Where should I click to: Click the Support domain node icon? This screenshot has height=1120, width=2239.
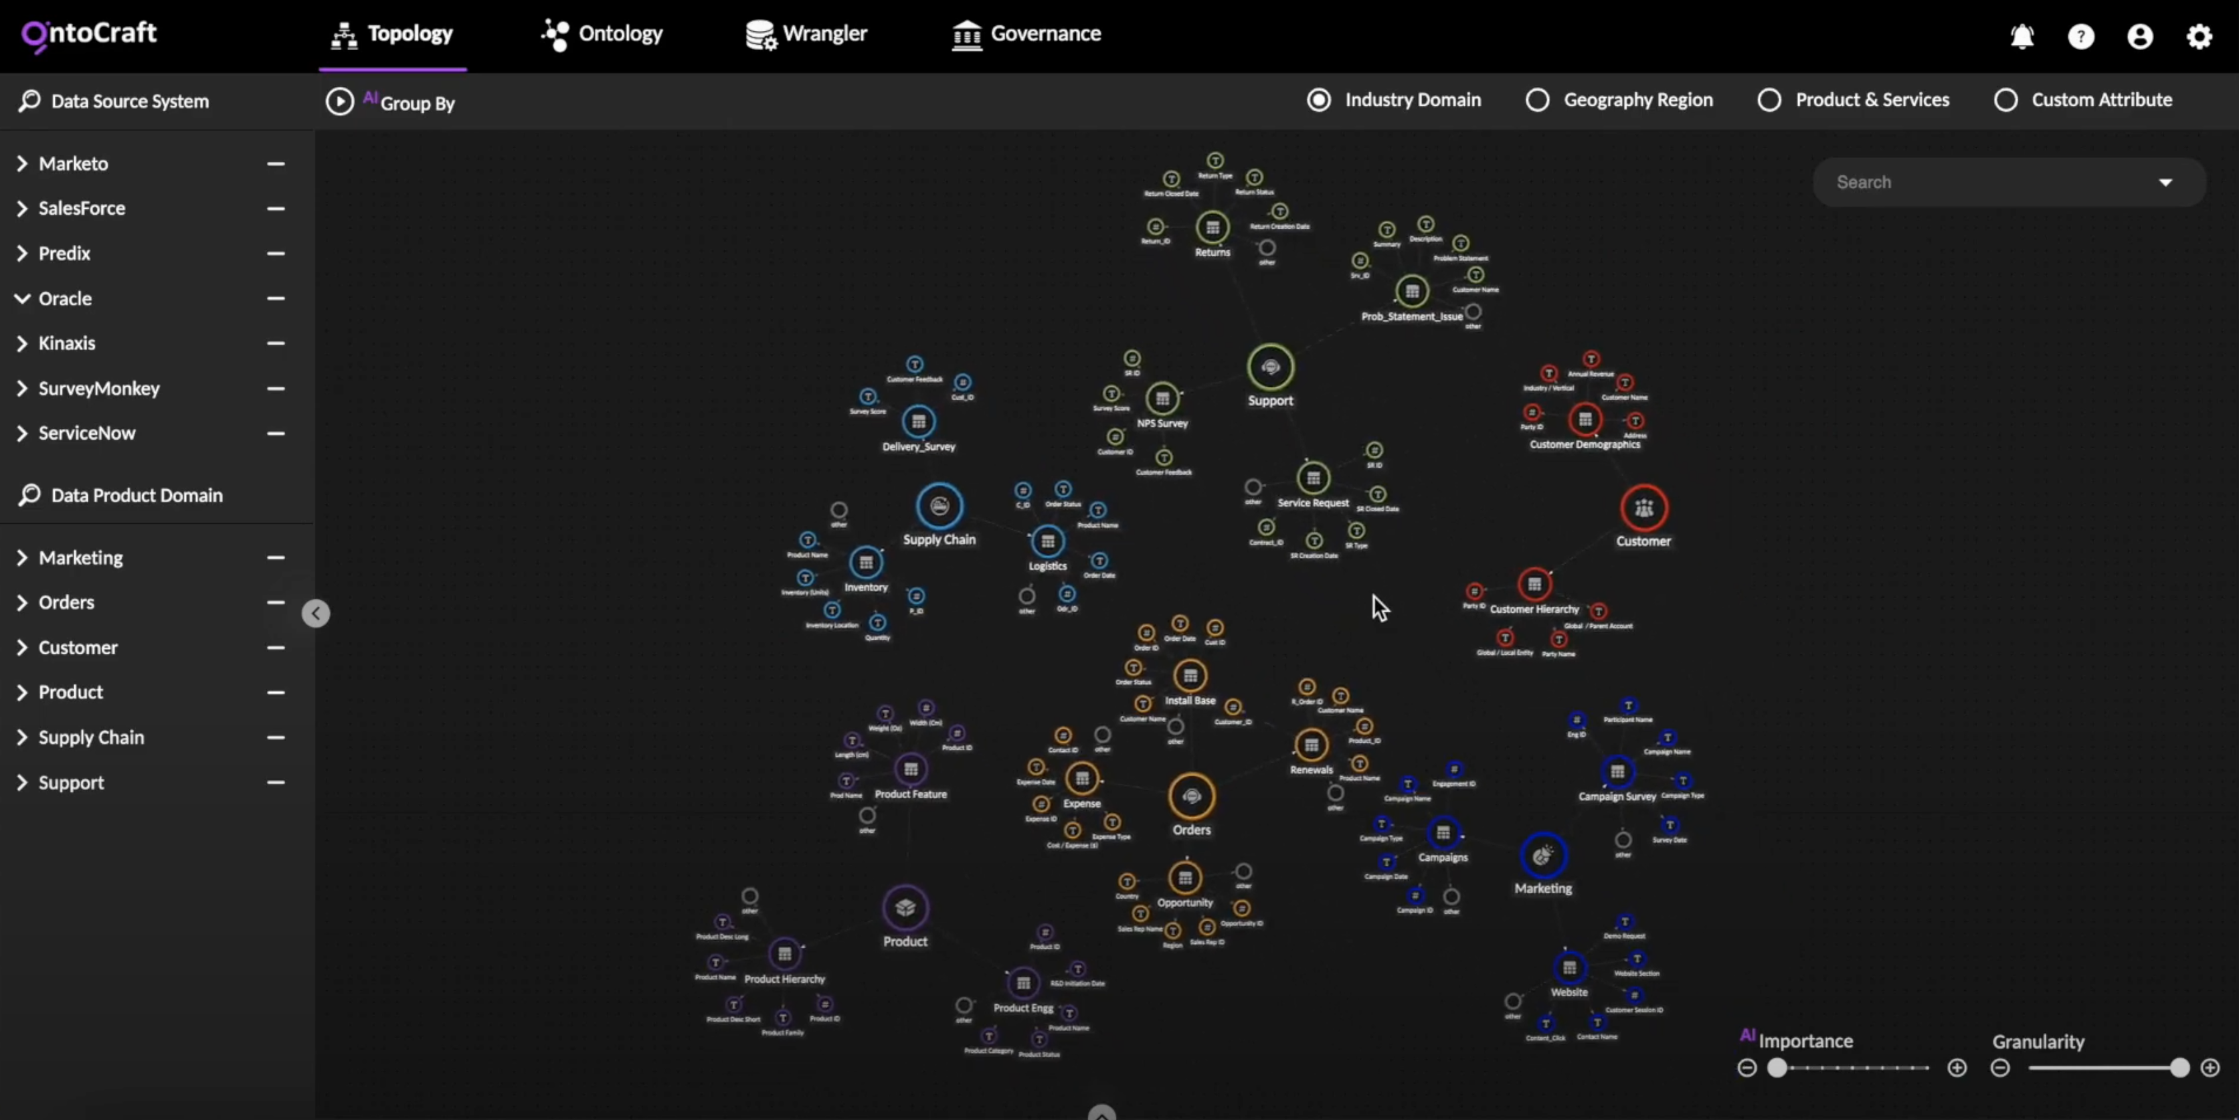[1270, 367]
